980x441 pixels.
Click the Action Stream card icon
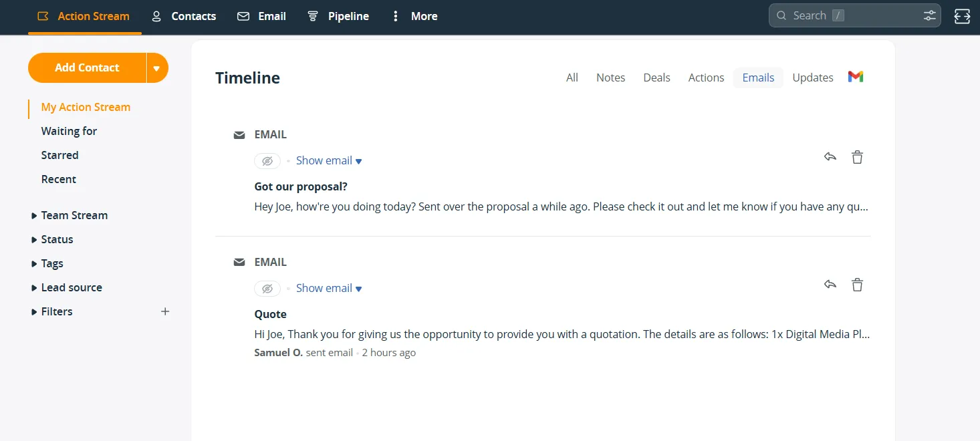point(43,16)
